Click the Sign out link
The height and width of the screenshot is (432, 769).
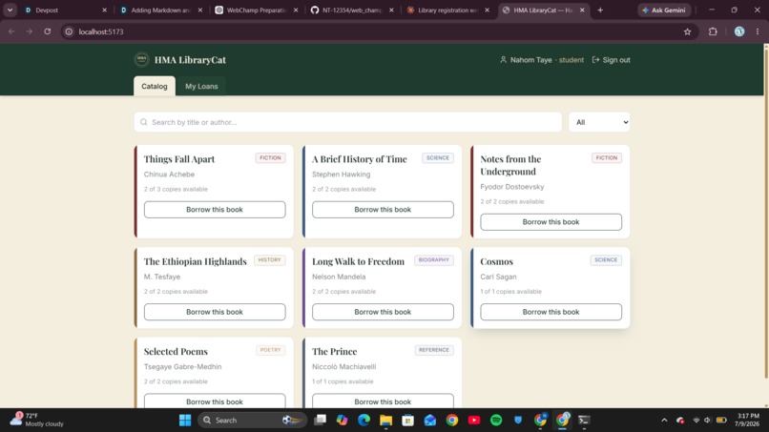click(x=611, y=60)
